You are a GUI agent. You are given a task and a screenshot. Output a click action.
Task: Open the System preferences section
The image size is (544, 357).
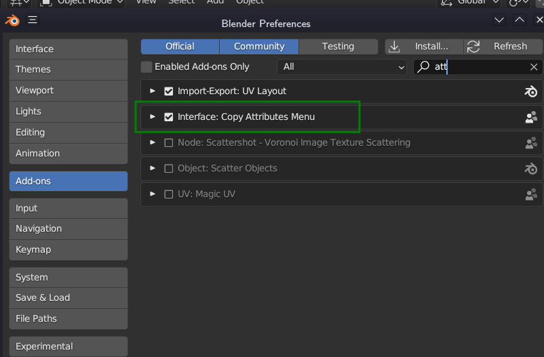coord(69,277)
